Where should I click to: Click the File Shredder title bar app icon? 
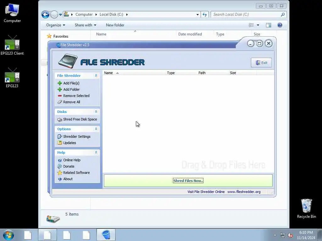coord(58,45)
